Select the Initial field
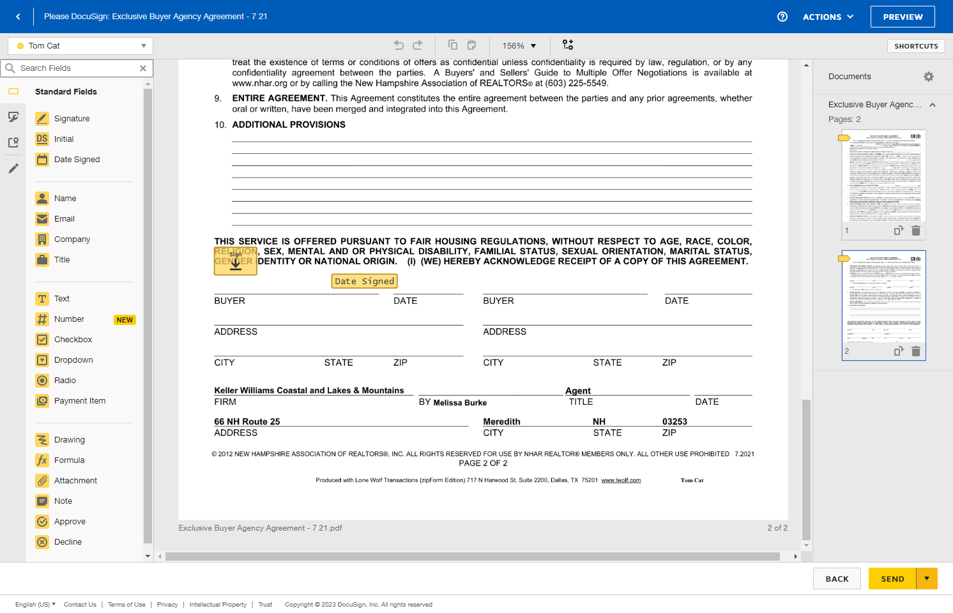The image size is (953, 613). [55, 139]
